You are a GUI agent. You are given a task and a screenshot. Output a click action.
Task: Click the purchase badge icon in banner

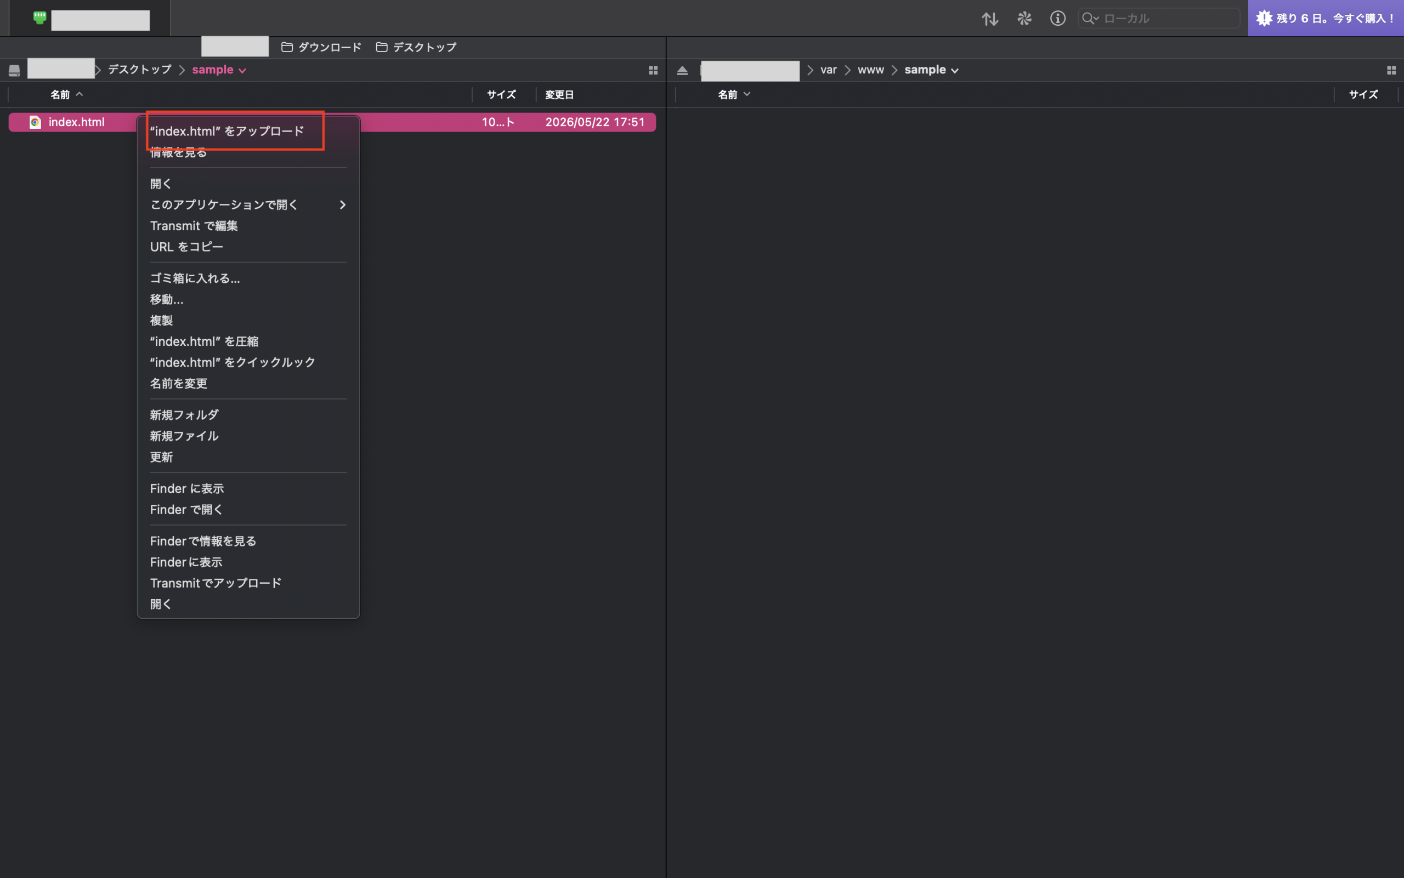coord(1264,18)
